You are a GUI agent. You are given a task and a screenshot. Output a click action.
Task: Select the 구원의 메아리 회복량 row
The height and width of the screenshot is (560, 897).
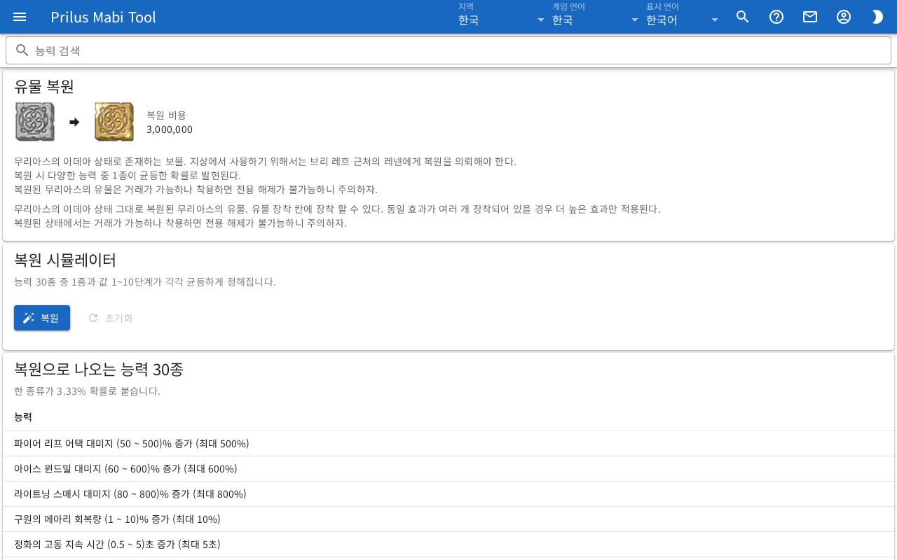click(x=448, y=519)
